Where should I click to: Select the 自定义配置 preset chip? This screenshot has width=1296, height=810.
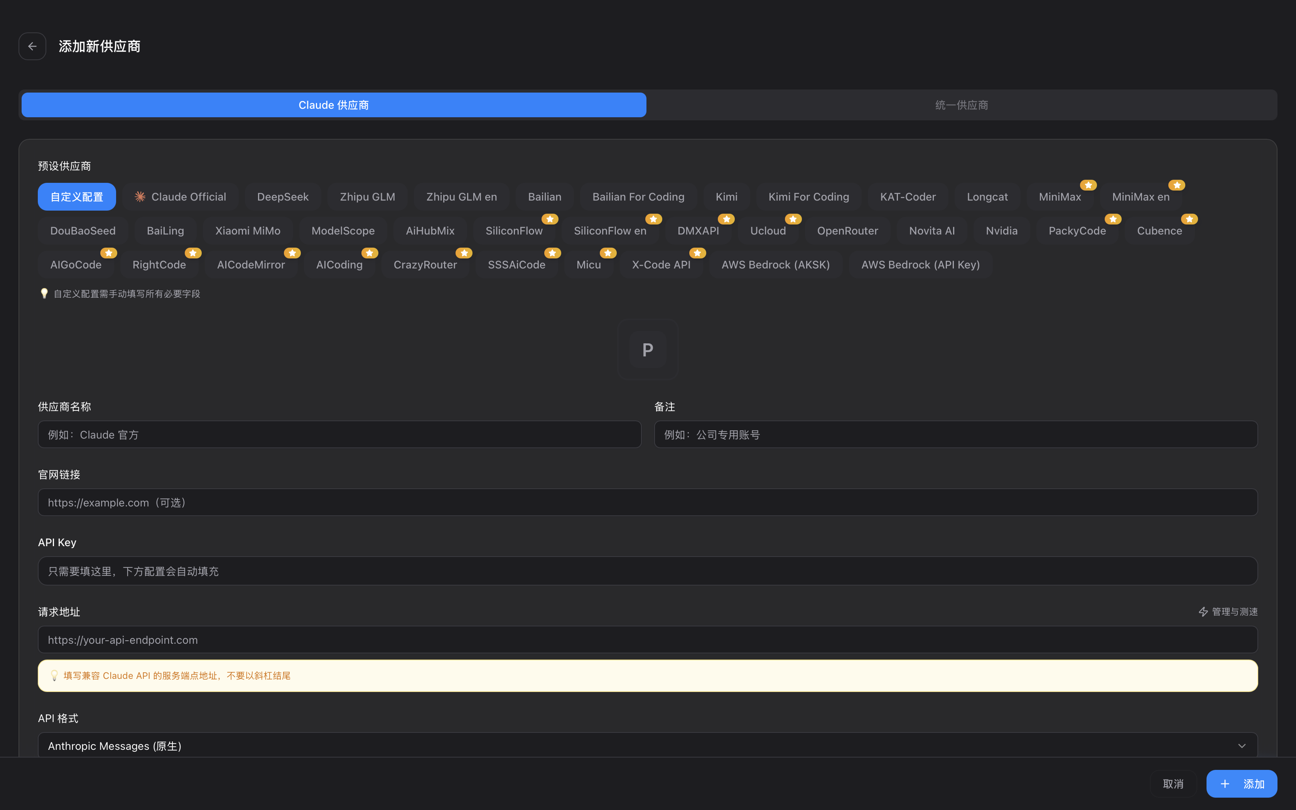(77, 197)
